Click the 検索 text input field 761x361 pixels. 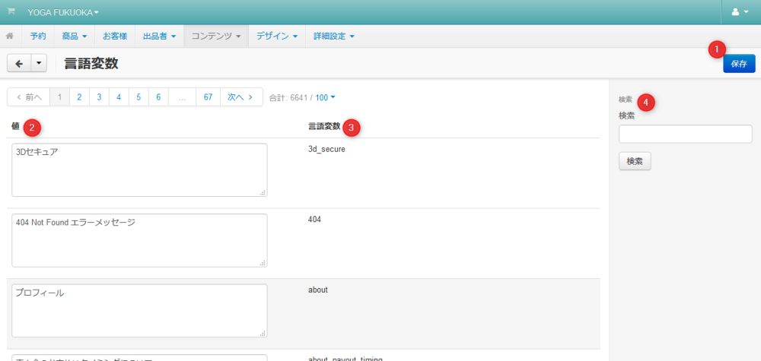point(686,134)
